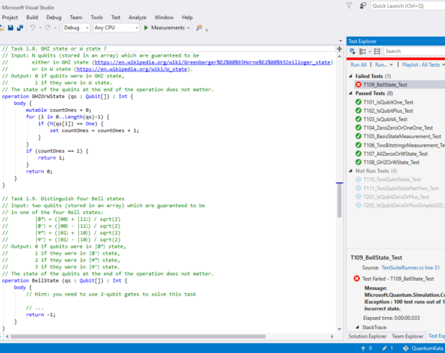Viewport: 445px width, 353px height.
Task: Click the Save All icon
Action: [x=20, y=28]
